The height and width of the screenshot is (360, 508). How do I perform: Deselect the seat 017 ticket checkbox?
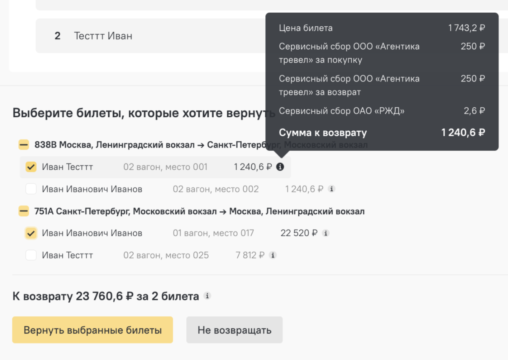[x=31, y=233]
